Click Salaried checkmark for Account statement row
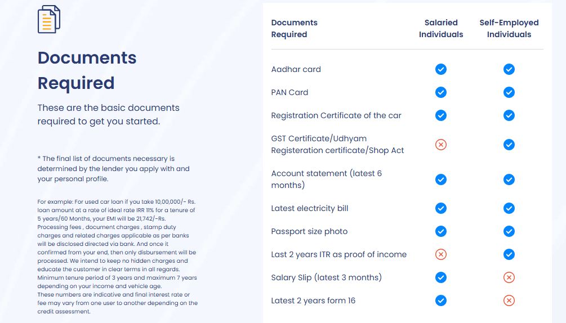 coord(441,180)
